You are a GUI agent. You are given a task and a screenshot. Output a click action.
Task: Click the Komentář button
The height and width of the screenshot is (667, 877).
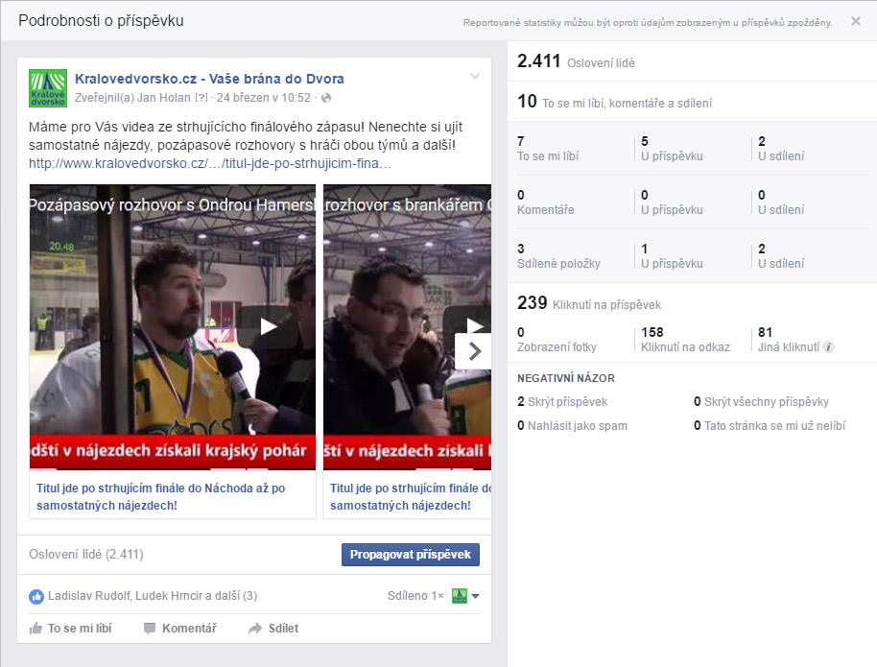(x=179, y=629)
